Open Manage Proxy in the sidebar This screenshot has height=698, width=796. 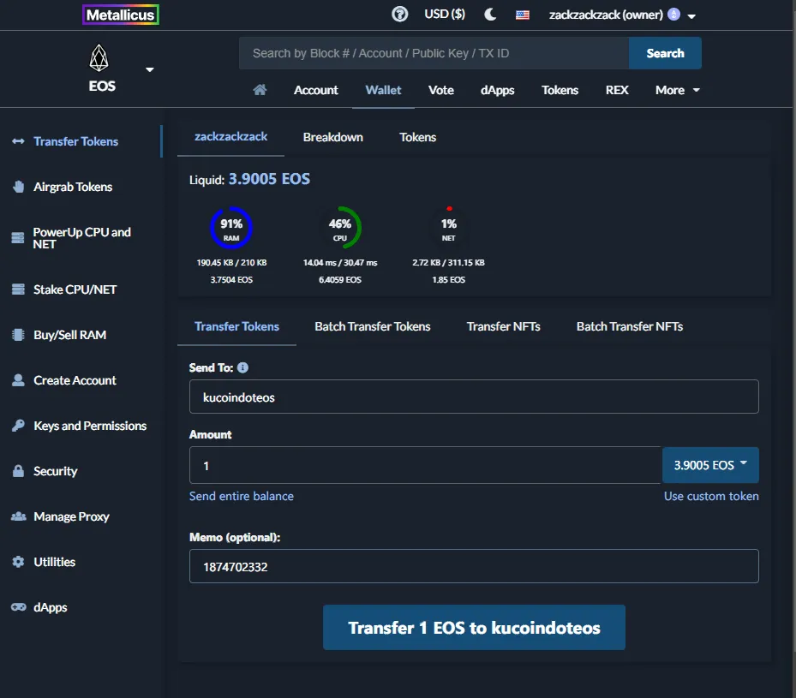(71, 516)
